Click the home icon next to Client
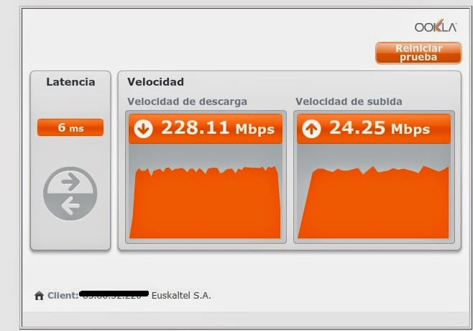This screenshot has width=473, height=331. pos(40,295)
